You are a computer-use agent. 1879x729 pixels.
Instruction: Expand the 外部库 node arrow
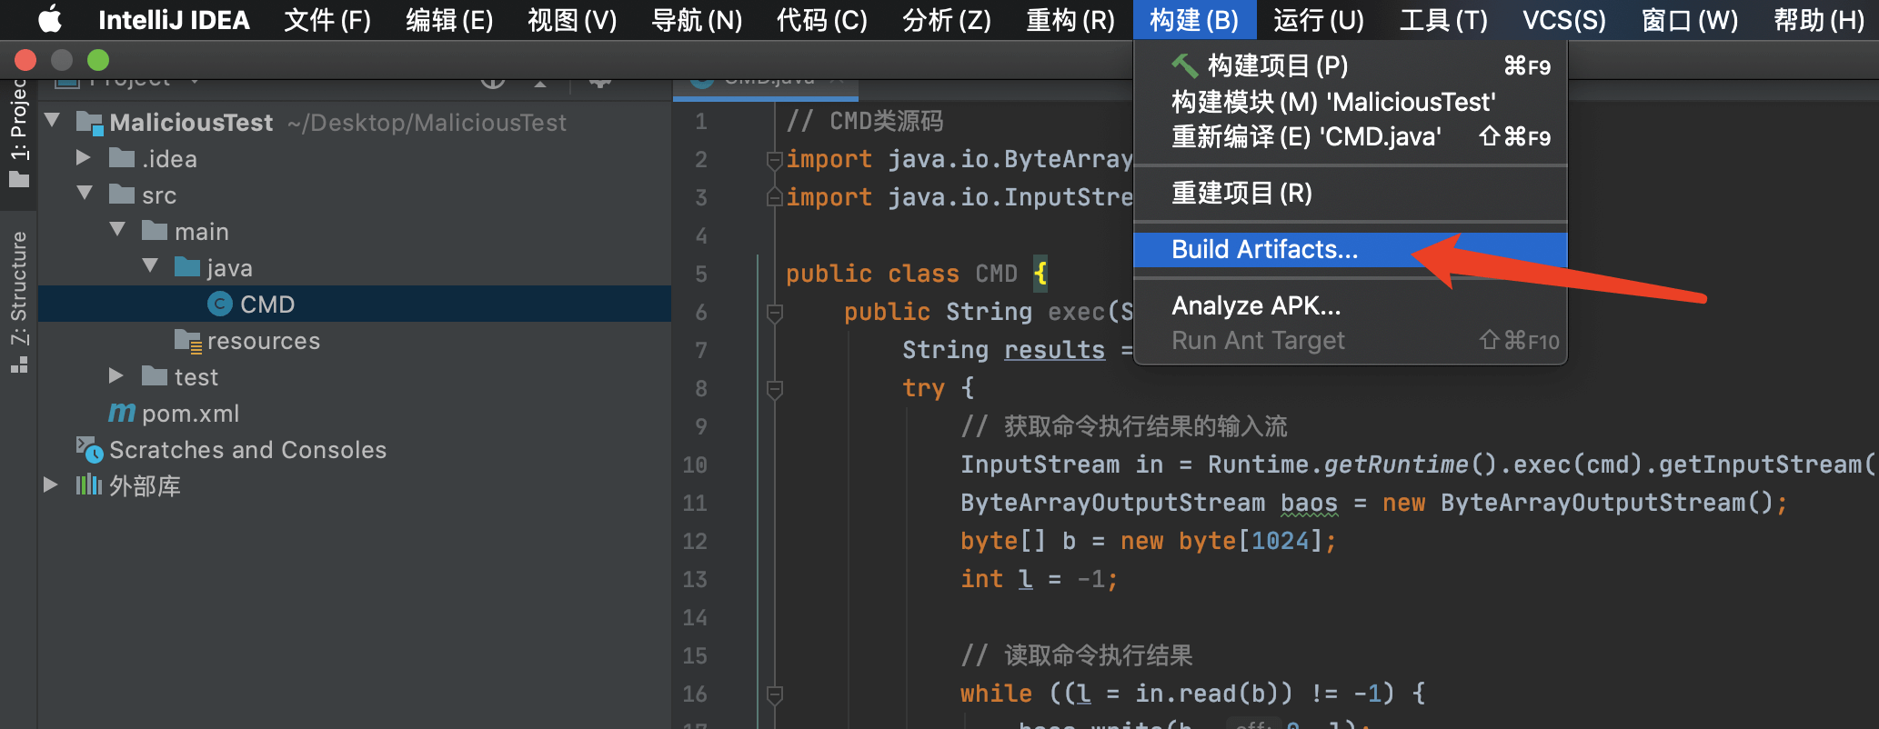pyautogui.click(x=51, y=484)
